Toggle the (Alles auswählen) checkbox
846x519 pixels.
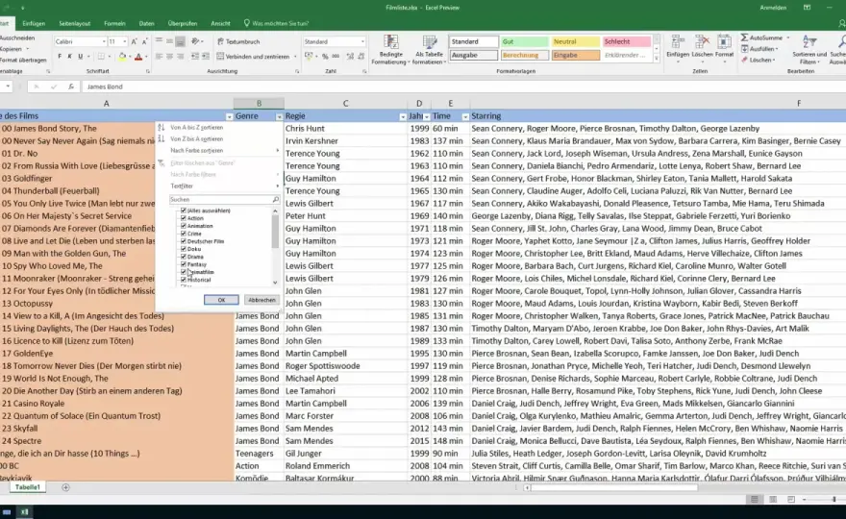tap(184, 210)
